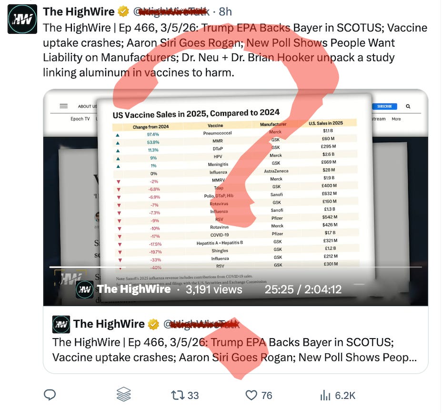Click the gold verified badge by HighWire
The height and width of the screenshot is (413, 443).
pyautogui.click(x=123, y=11)
